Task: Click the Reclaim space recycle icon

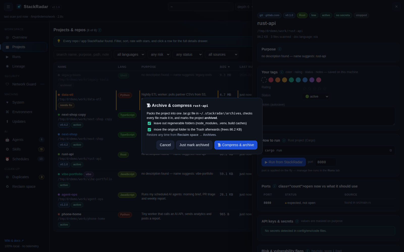Action: tap(7, 187)
